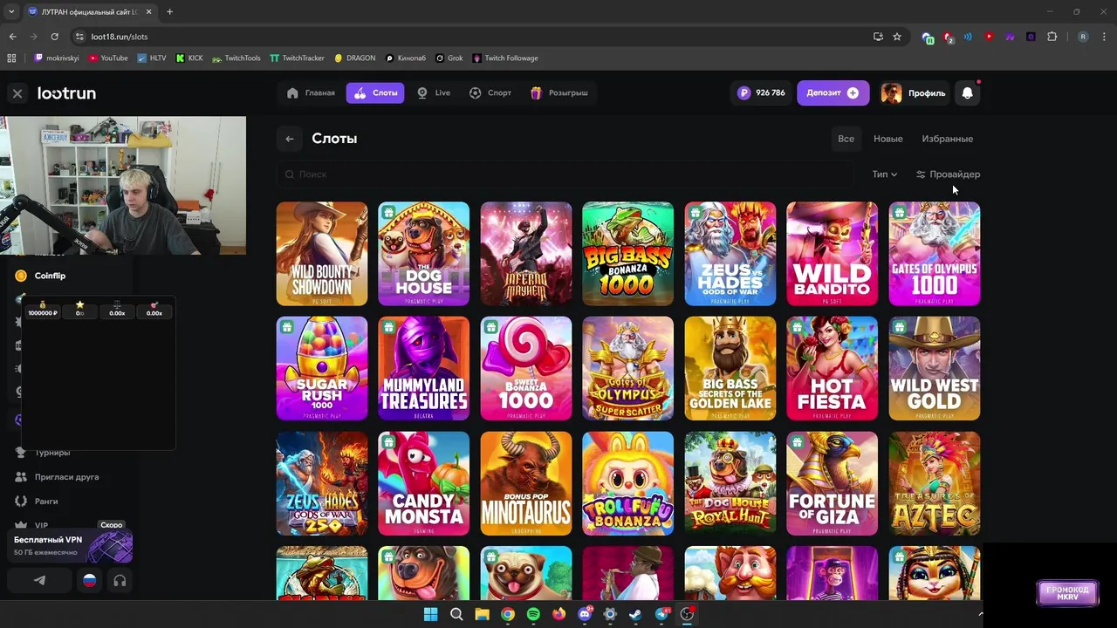This screenshot has height=628, width=1117.
Task: Open Sweet Bonanza 1000
Action: click(526, 368)
